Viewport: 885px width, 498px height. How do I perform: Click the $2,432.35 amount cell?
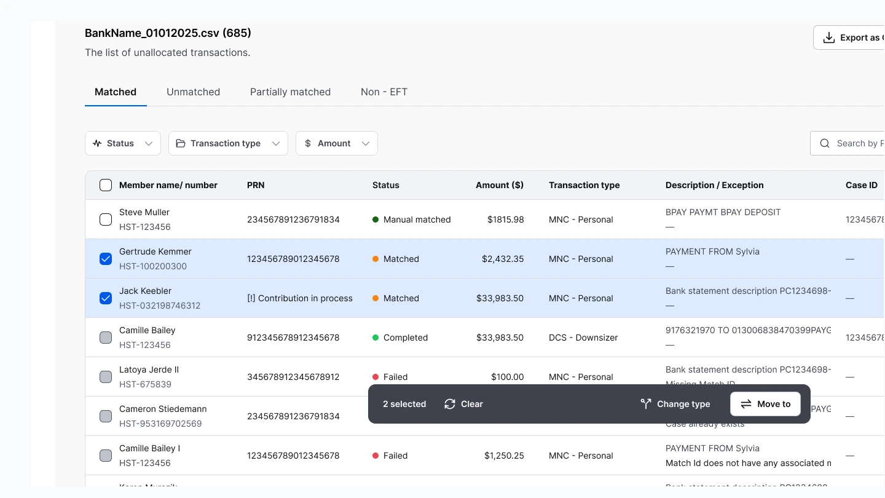(x=503, y=259)
